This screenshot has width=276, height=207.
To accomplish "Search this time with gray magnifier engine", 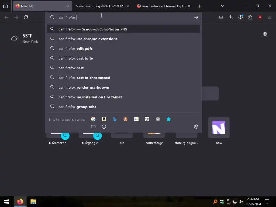I will point(158,119).
